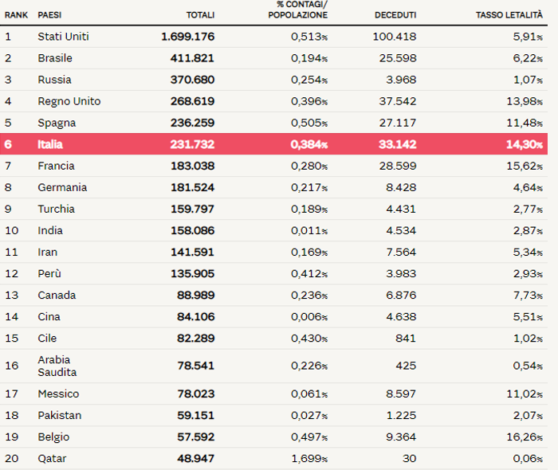Screen dimensions: 558x470
Task: Select the Brasile country name
Action: click(55, 58)
